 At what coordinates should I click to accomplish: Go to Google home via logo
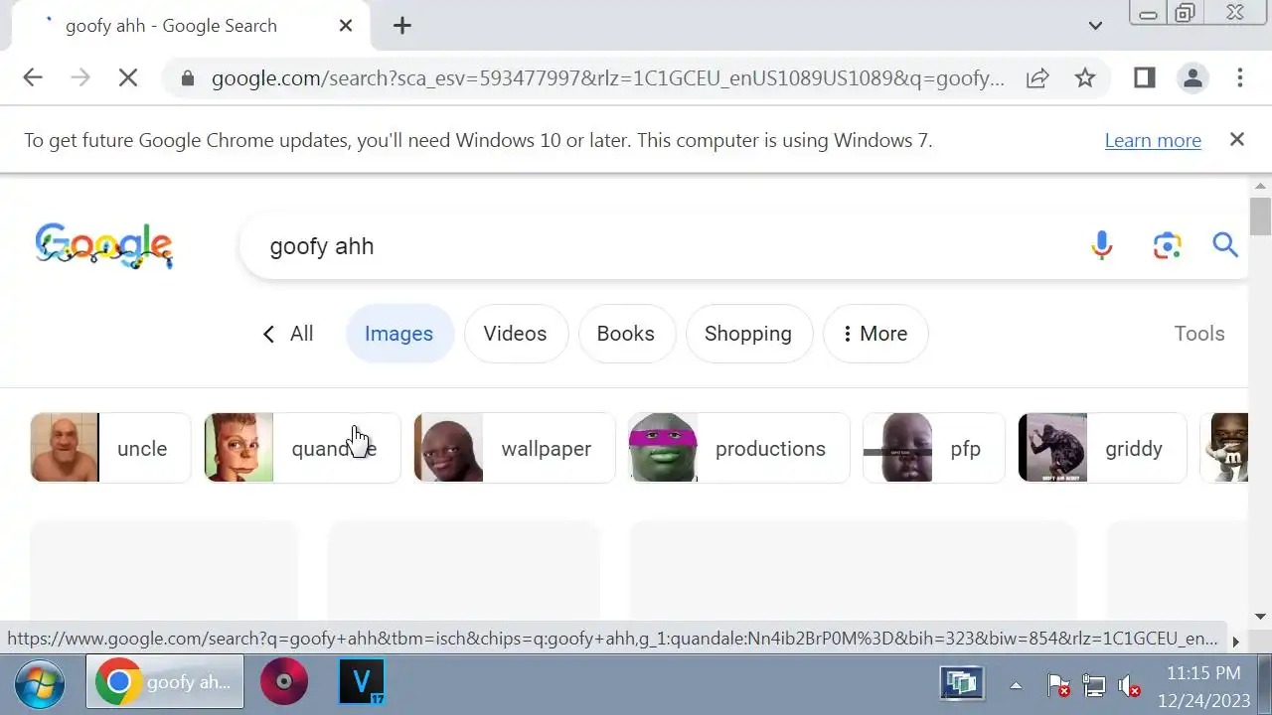point(104,245)
